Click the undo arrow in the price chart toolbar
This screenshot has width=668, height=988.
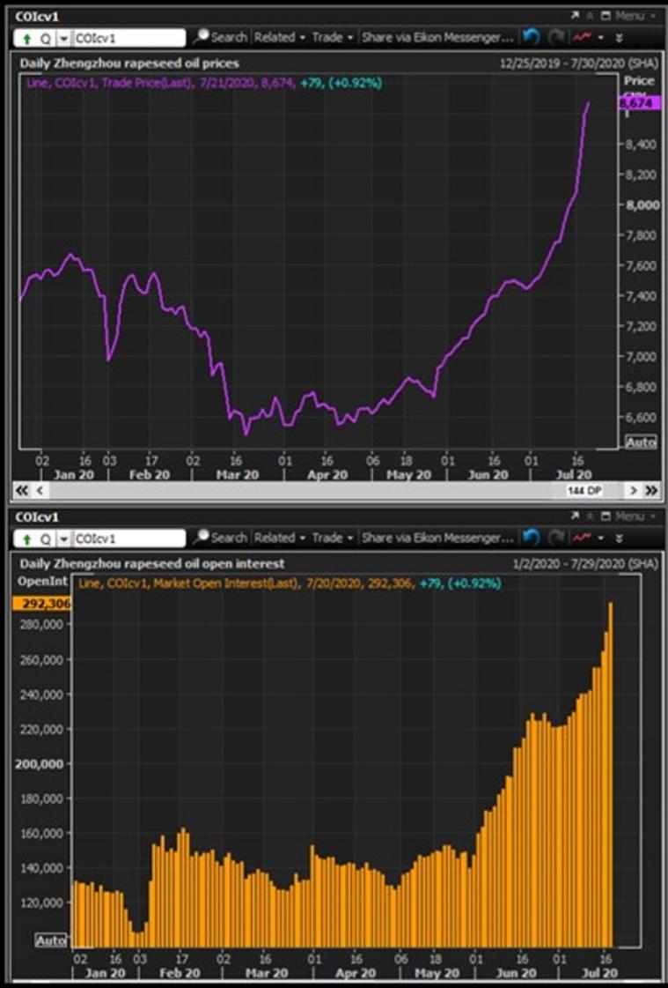(531, 38)
